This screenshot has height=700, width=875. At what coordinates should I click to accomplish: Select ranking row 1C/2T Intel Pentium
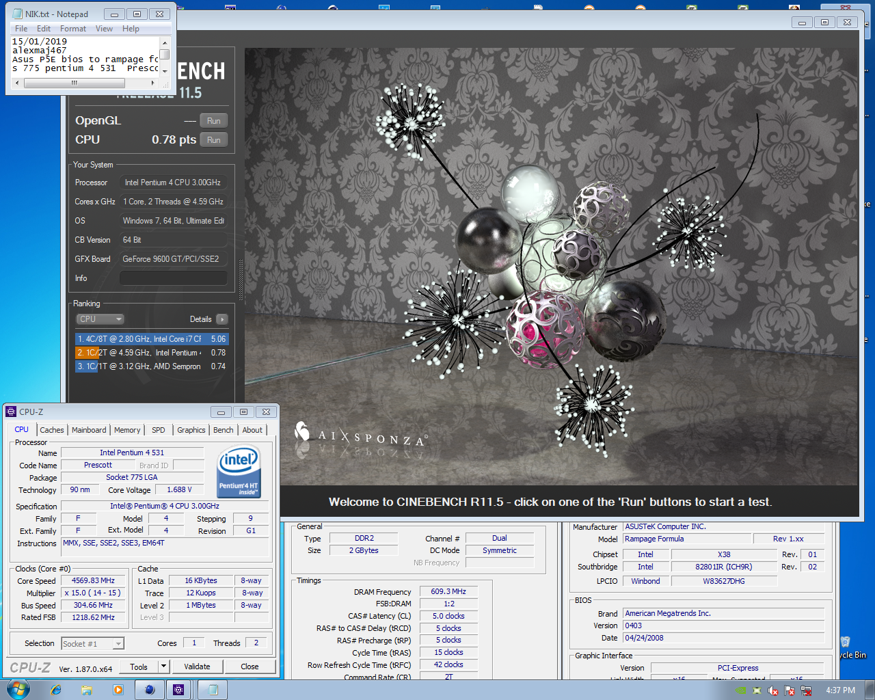(152, 353)
